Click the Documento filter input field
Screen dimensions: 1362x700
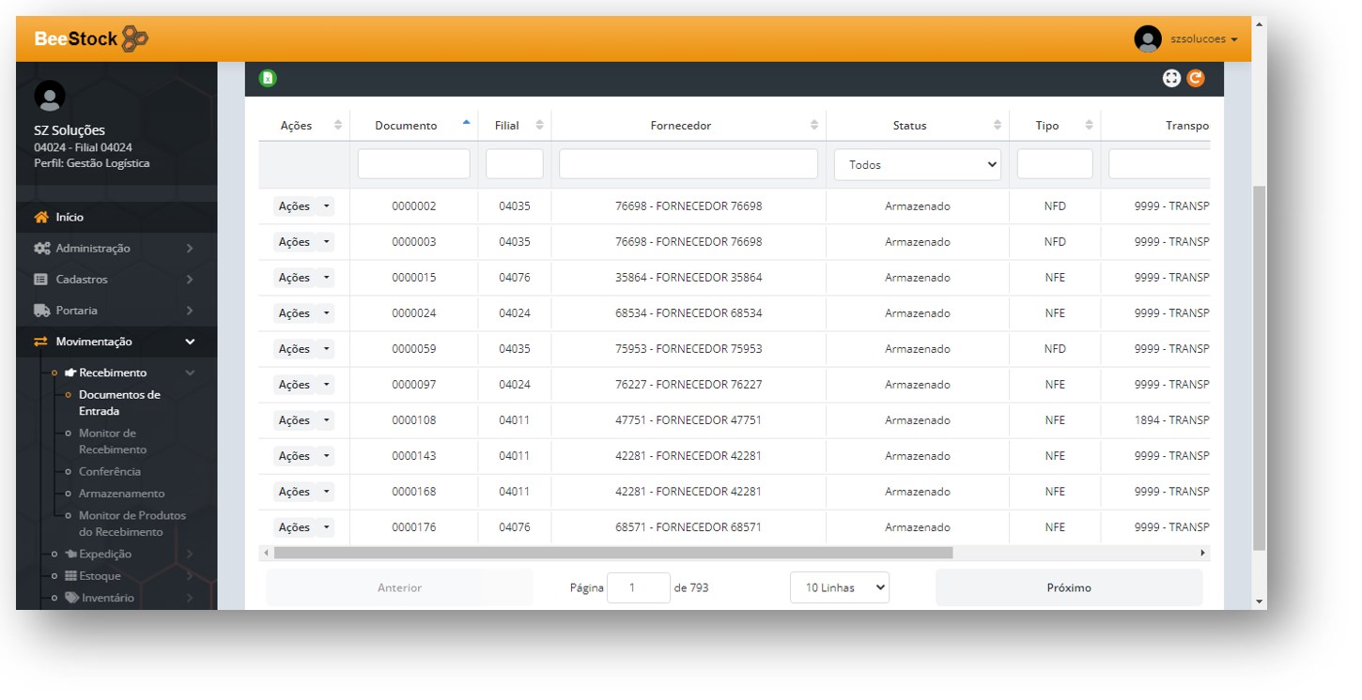(x=413, y=164)
